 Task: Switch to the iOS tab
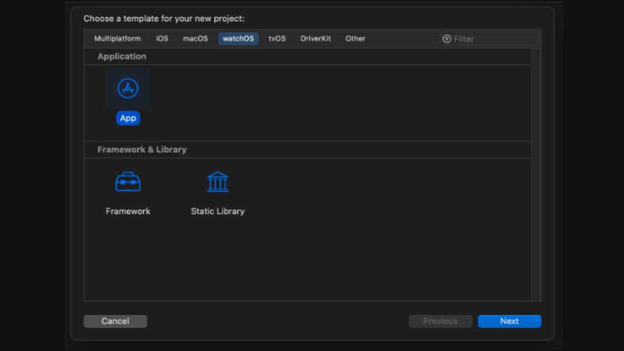[x=162, y=38]
